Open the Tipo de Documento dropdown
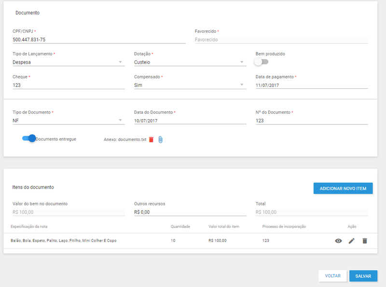This screenshot has width=386, height=287. tap(69, 121)
